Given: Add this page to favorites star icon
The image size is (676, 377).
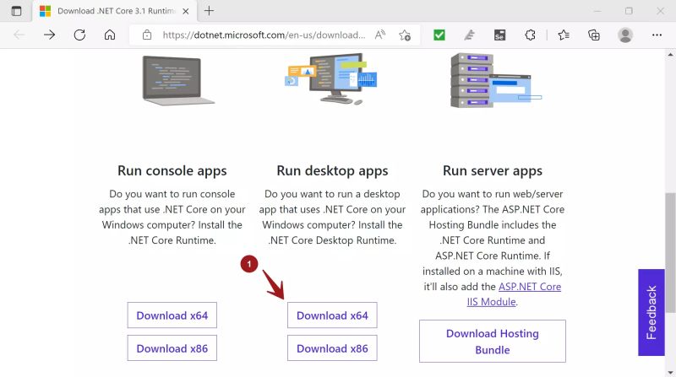Looking at the screenshot, I should (x=405, y=35).
